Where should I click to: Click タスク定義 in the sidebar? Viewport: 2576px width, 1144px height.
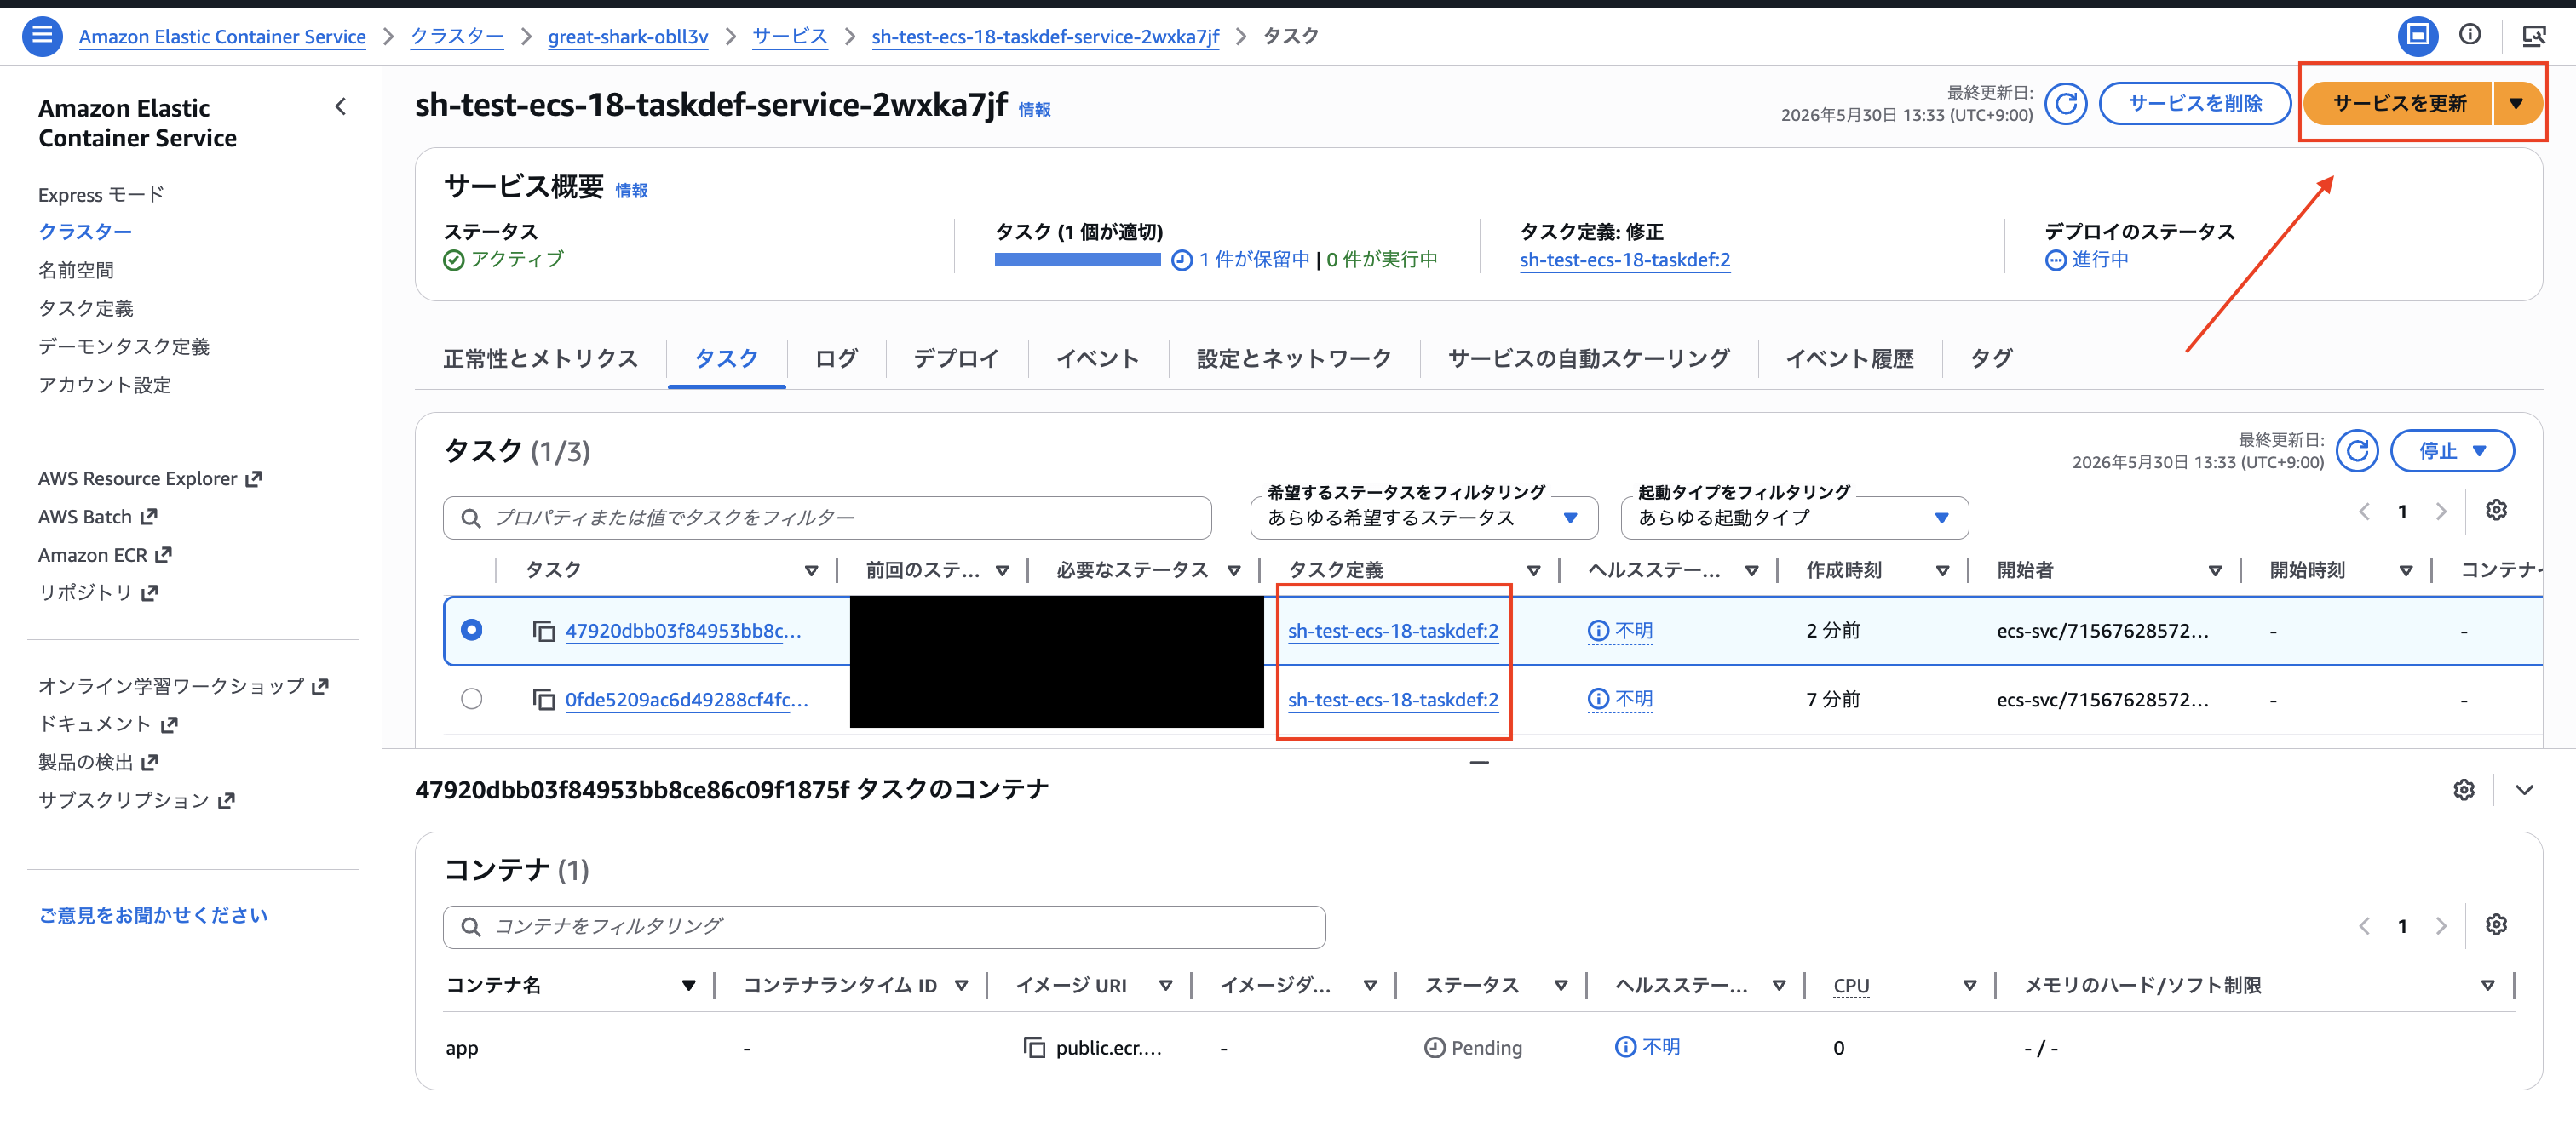(86, 308)
